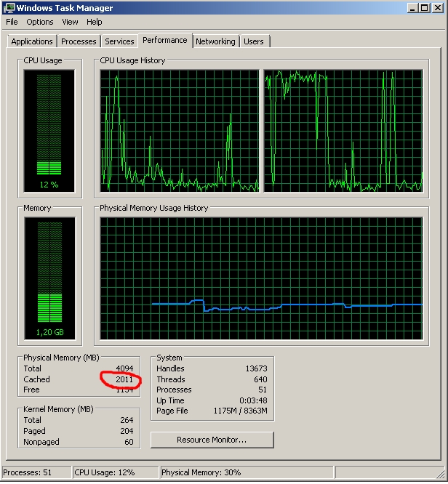Viewport: 448px width, 484px height.
Task: Click the Memory 1,20 GB meter
Action: tap(49, 278)
